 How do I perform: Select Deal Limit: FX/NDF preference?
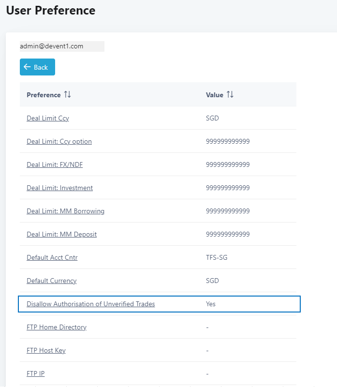[x=51, y=164]
